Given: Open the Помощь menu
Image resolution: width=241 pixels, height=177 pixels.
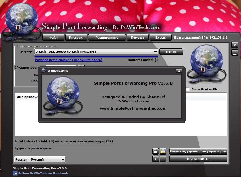Looking at the screenshot, I should click(138, 38).
